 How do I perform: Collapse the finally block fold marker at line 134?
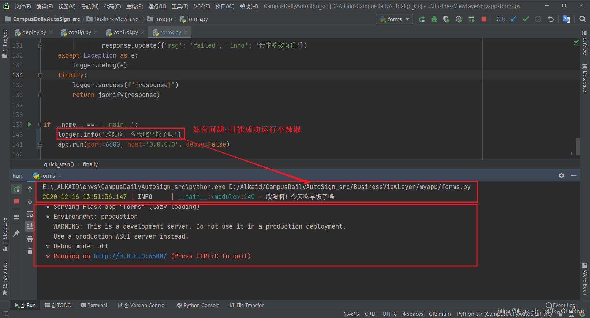point(40,75)
